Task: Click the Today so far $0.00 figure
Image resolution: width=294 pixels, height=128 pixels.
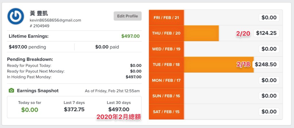Action: pyautogui.click(x=30, y=110)
